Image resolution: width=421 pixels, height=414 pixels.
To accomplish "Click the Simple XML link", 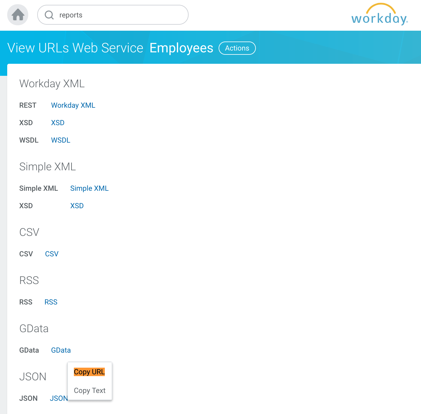I will coord(89,188).
